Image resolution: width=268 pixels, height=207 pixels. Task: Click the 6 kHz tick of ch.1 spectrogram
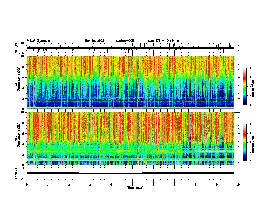[x=24, y=77]
